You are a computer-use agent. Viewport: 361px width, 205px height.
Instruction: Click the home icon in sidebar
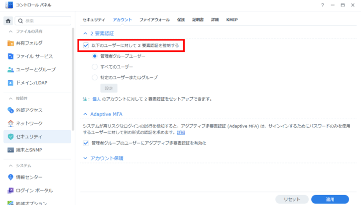(8, 21)
